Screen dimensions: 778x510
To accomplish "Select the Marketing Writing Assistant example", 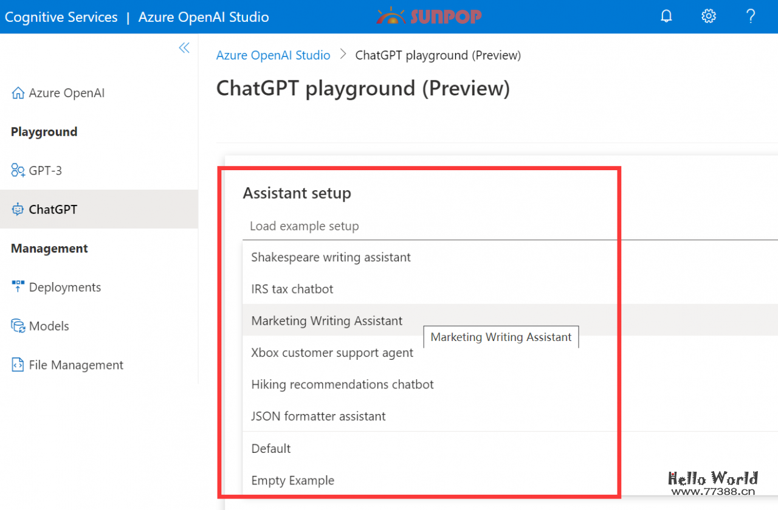I will tap(326, 320).
